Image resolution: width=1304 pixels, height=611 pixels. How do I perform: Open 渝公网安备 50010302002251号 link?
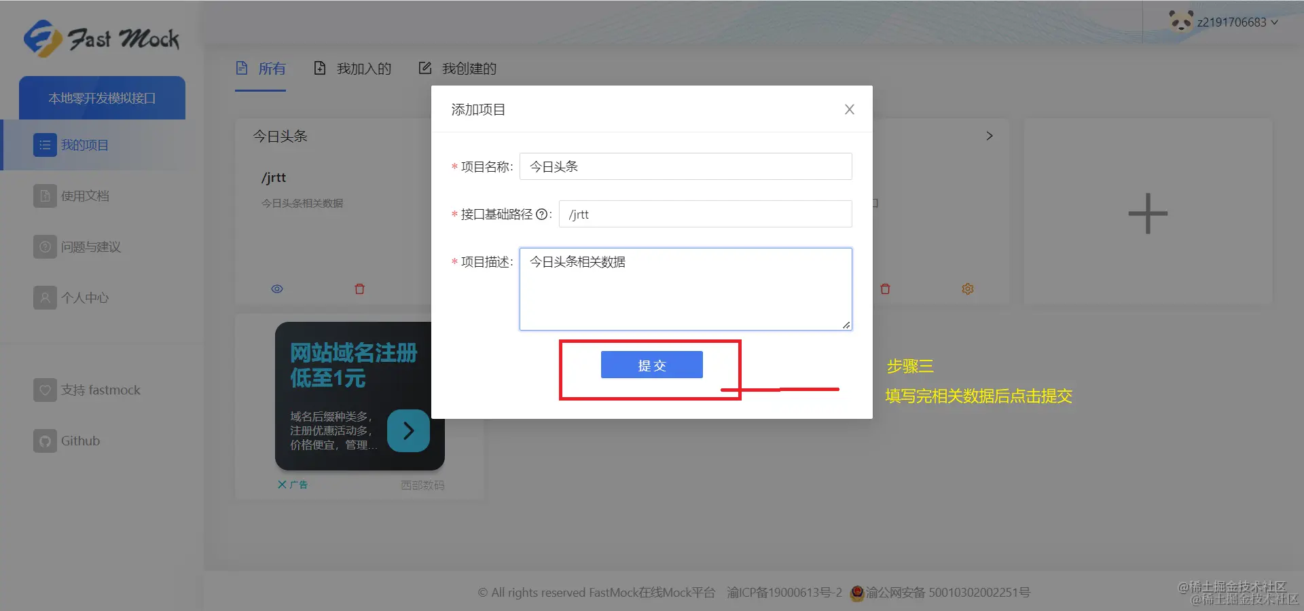coord(947,593)
